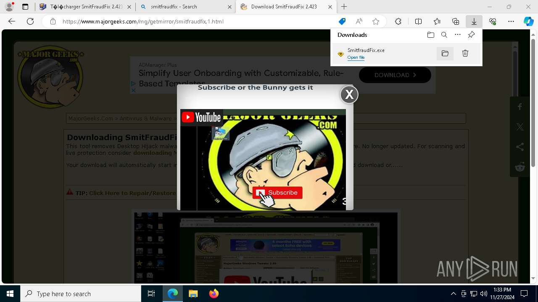
Task: Click the generic share icon in sidebar
Action: pos(520,147)
